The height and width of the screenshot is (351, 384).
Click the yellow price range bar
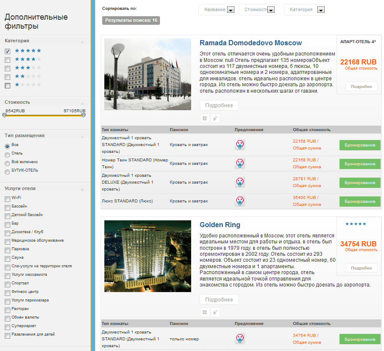pos(44,116)
